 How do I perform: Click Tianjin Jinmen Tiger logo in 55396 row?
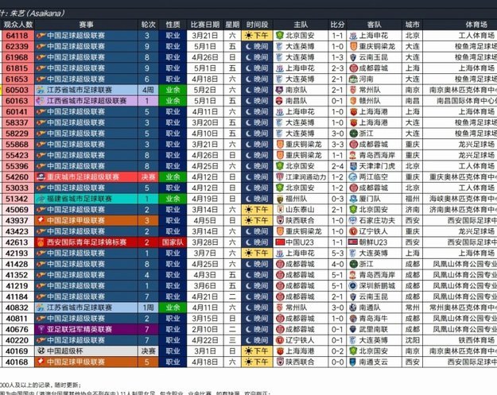tap(353, 166)
